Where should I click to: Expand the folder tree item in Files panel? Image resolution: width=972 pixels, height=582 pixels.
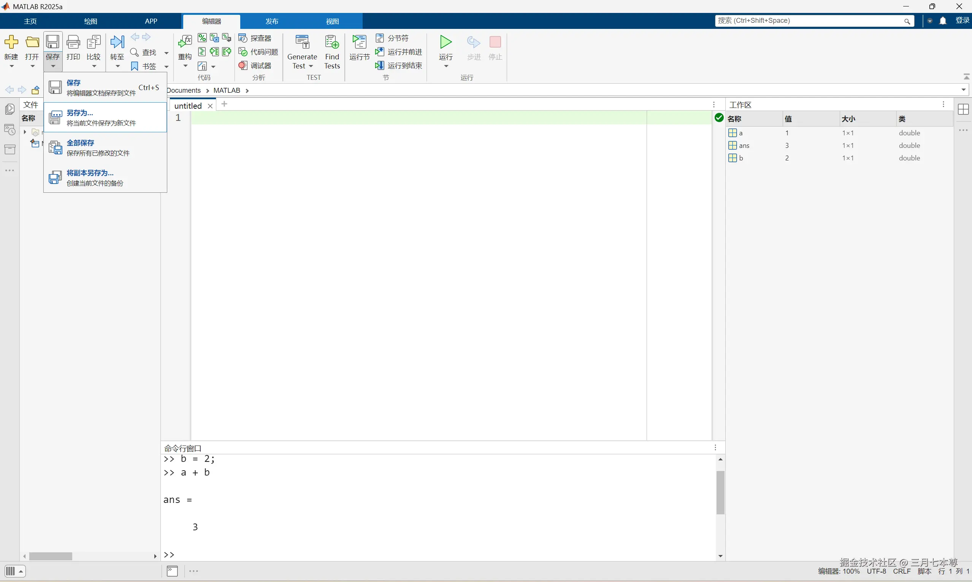(25, 132)
